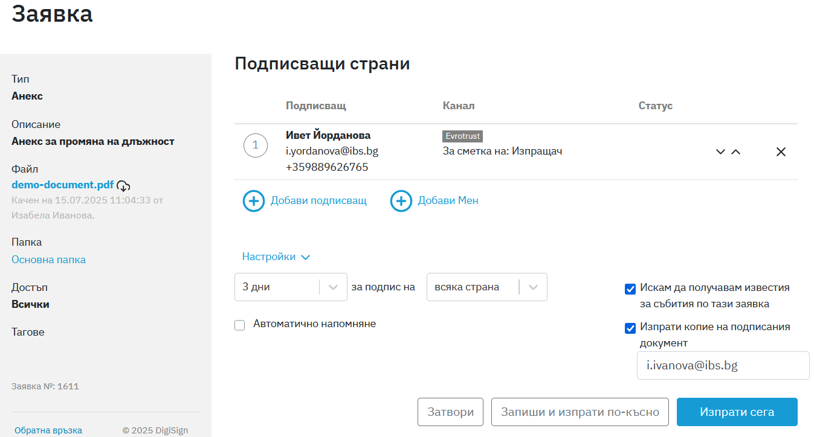Image resolution: width=814 pixels, height=437 pixels.
Task: Uncheck the event notifications checkbox
Action: coord(630,289)
